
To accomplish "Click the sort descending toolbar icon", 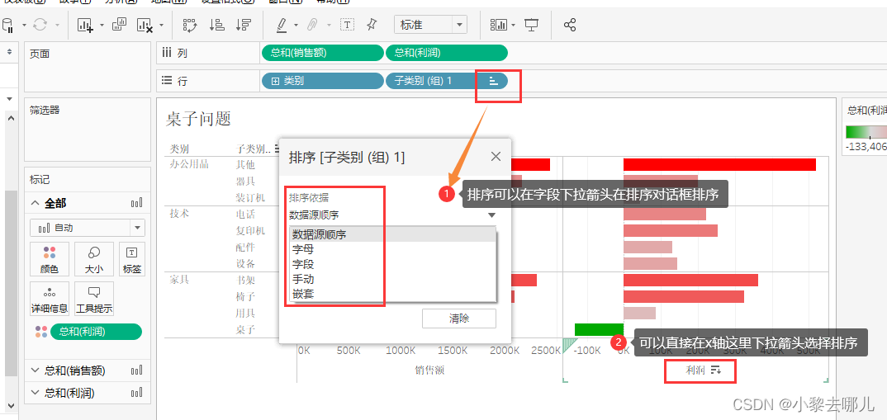I will [244, 25].
